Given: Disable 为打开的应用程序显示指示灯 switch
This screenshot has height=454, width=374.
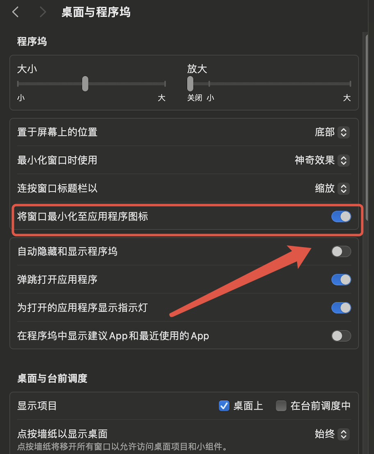Looking at the screenshot, I should 341,308.
